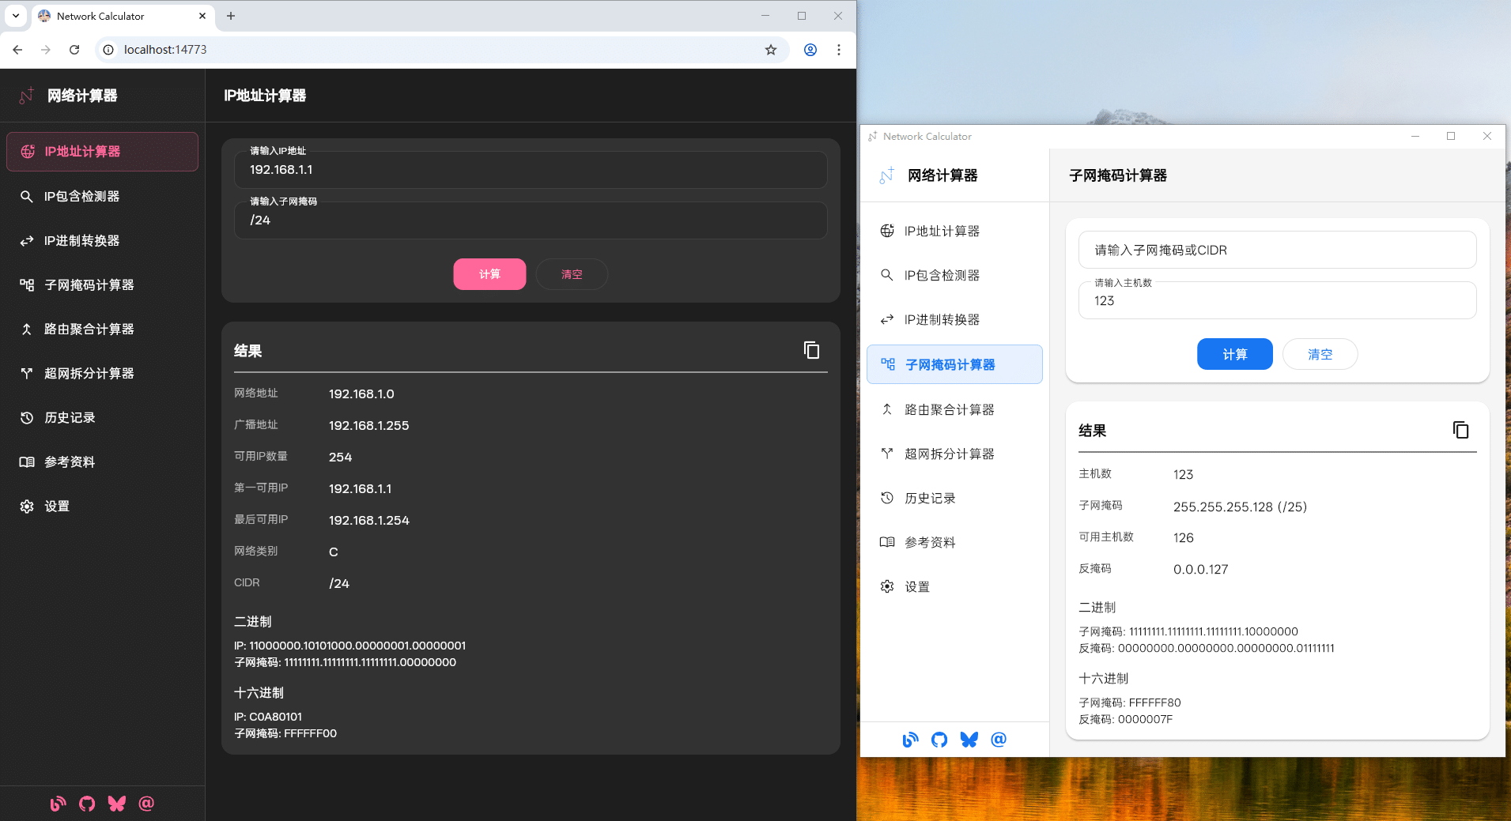Select hex value IP: C0A80101

268,717
